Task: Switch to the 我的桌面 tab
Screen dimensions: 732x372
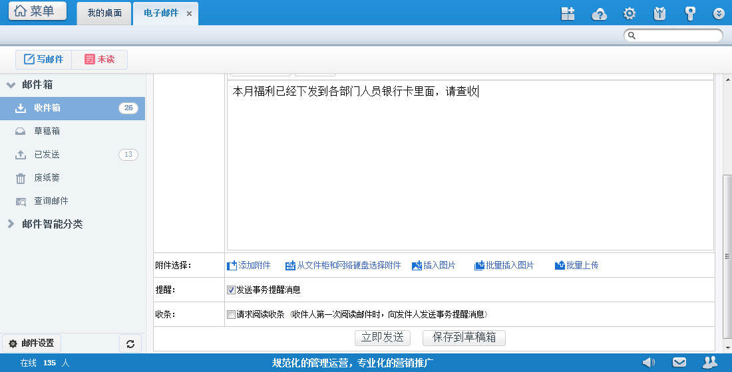Action: [x=104, y=13]
